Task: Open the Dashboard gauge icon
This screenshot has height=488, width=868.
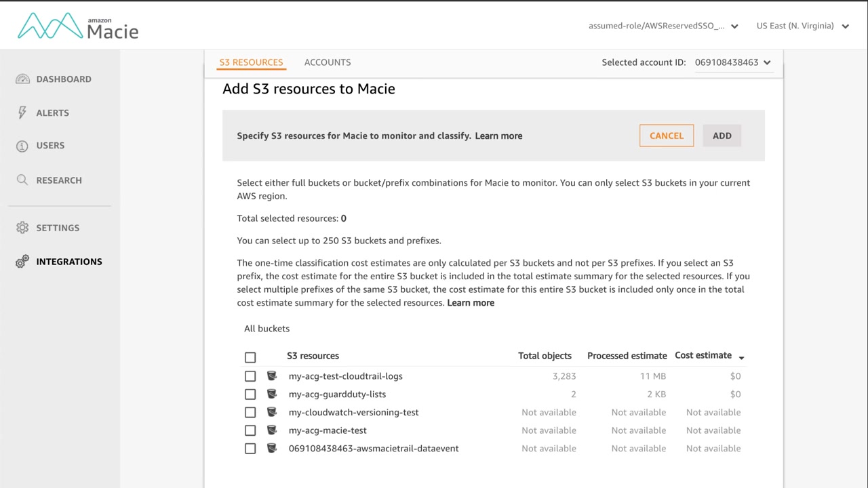Action: coord(22,79)
